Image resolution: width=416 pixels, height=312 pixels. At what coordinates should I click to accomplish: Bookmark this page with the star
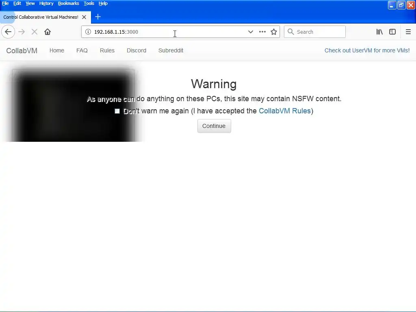tap(274, 32)
